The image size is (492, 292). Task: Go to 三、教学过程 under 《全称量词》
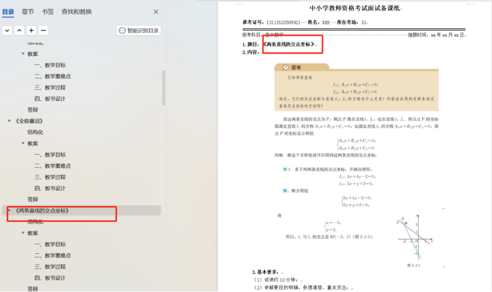click(50, 177)
